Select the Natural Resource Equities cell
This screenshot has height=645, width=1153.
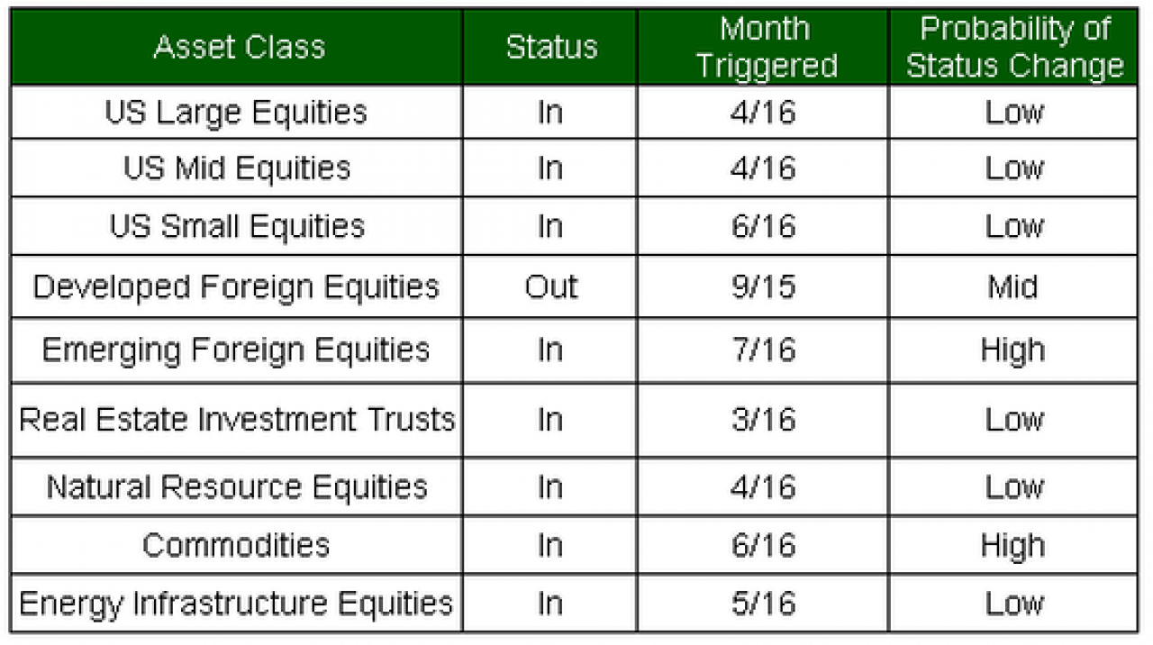click(238, 487)
